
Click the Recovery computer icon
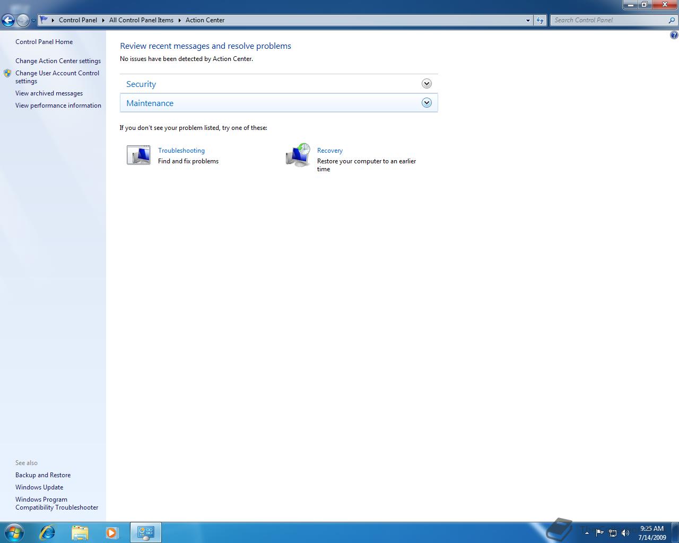[x=298, y=155]
